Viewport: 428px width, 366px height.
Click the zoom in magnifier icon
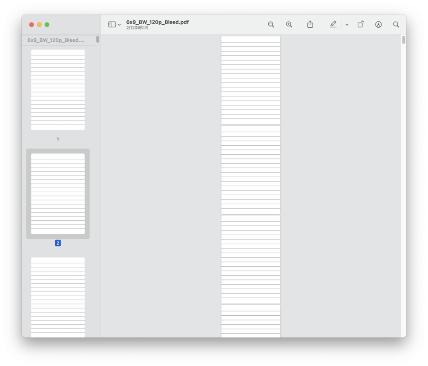click(289, 25)
